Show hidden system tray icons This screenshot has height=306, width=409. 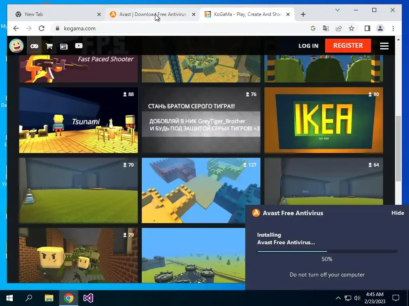pos(338,298)
